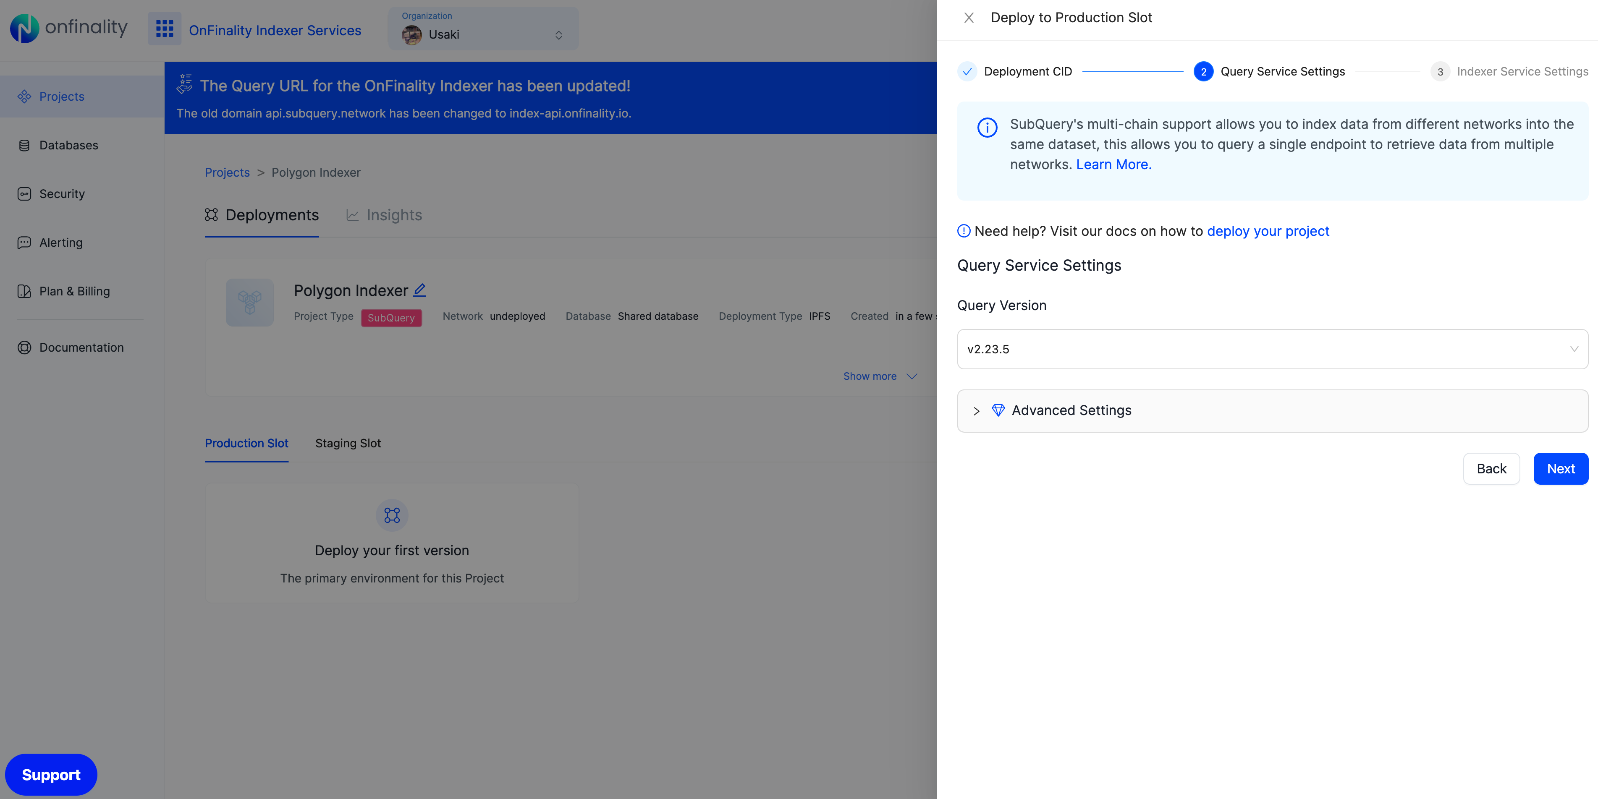Click the apps grid icon in header
This screenshot has height=799, width=1598.
pos(165,29)
